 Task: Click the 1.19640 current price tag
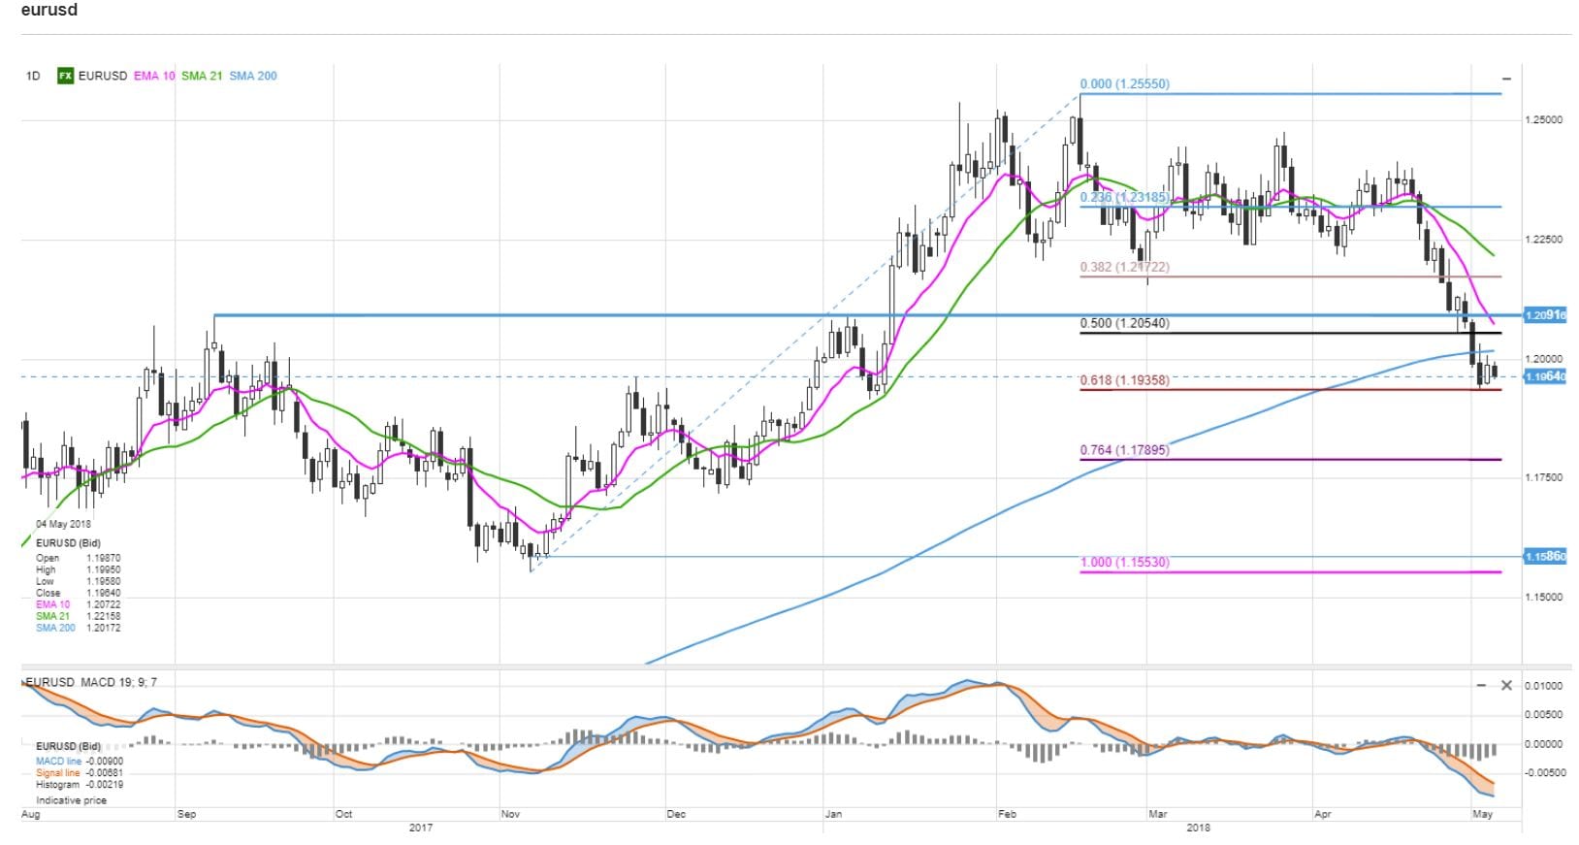(1545, 376)
